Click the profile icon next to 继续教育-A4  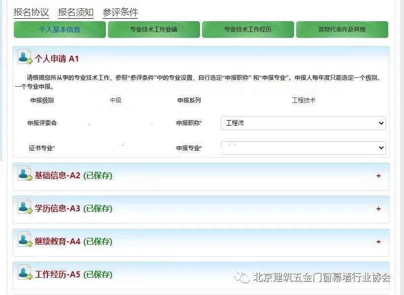23,242
